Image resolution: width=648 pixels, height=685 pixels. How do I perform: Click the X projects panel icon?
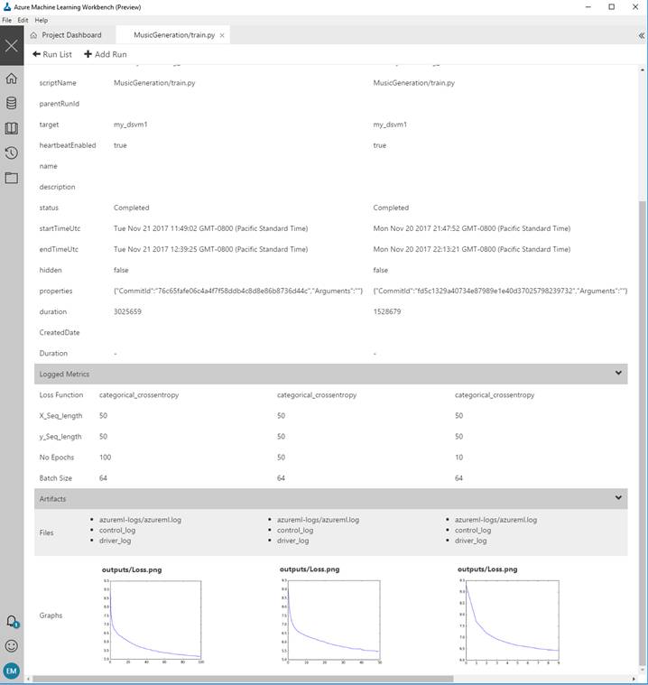click(x=12, y=45)
